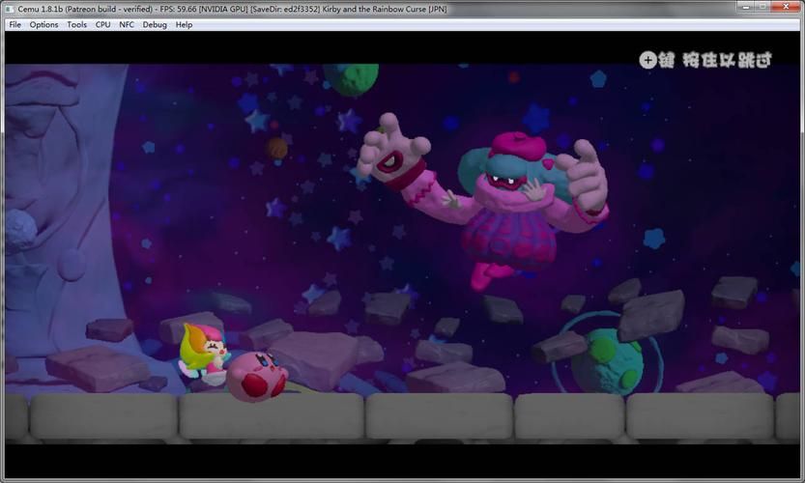Open the NFC menu
805x483 pixels.
coord(127,25)
